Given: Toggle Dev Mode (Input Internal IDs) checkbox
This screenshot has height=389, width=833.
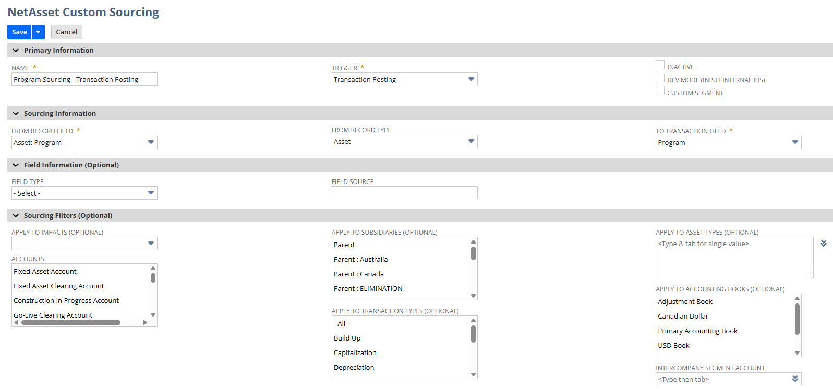Looking at the screenshot, I should tap(660, 79).
